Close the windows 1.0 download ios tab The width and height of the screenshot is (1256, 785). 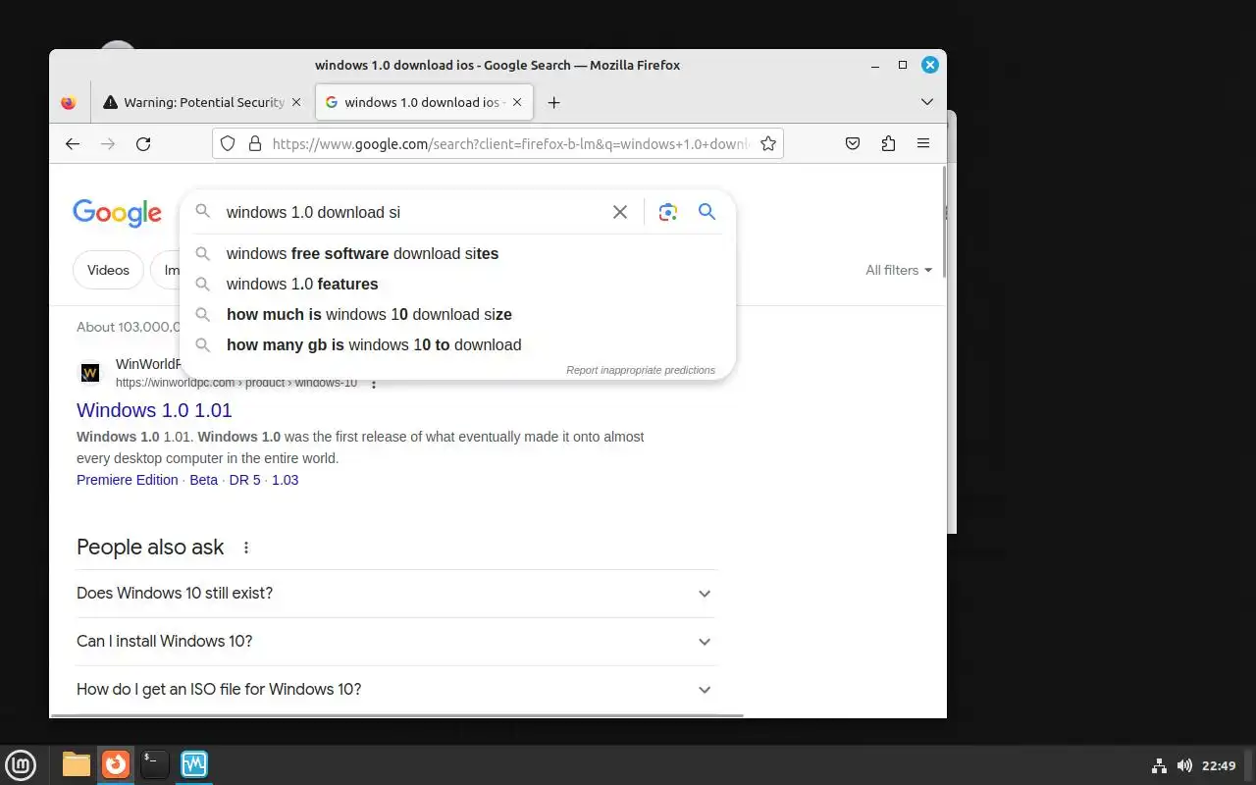point(517,102)
